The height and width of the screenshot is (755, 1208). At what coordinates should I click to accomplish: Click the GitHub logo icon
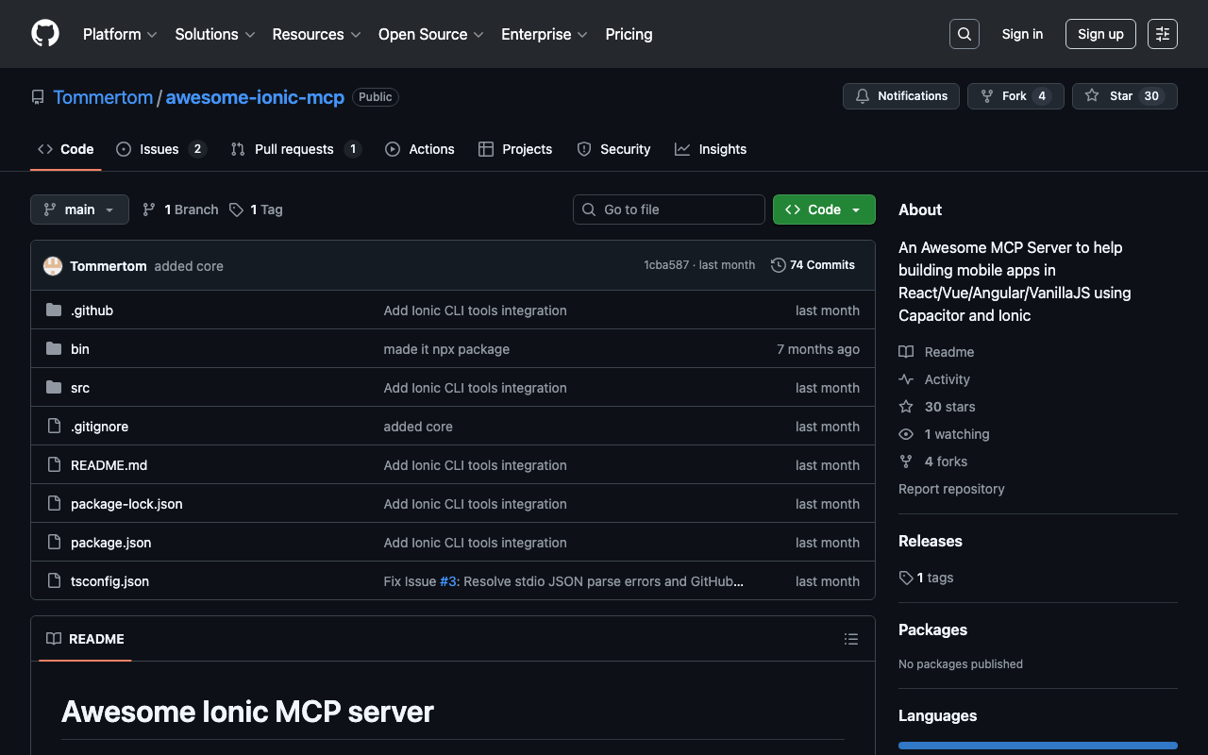pos(45,34)
